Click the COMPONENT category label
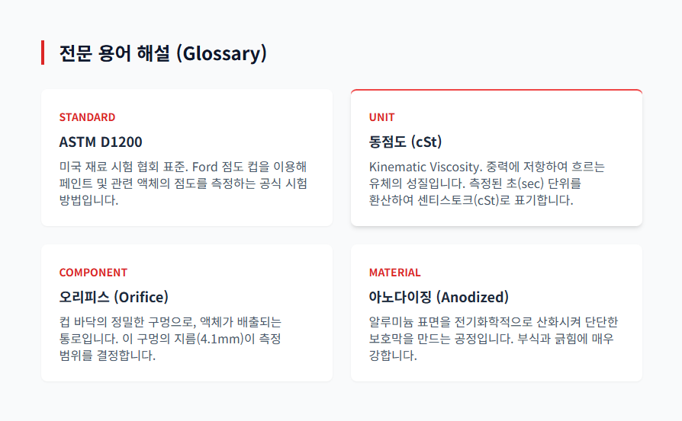Image resolution: width=682 pixels, height=421 pixels. (x=93, y=273)
